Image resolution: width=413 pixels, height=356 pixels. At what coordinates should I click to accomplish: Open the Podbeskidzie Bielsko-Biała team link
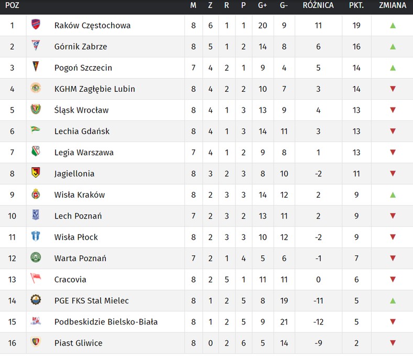106,322
